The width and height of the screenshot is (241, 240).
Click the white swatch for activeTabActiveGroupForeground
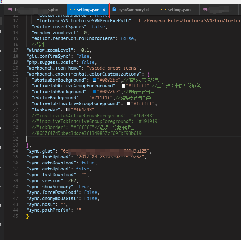[123, 86]
